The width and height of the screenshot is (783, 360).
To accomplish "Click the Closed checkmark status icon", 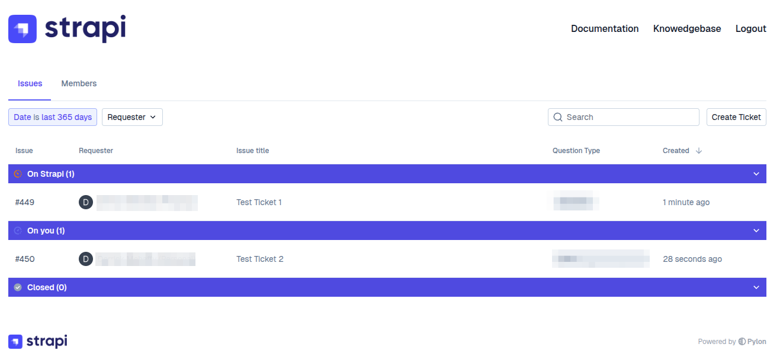I will coord(18,287).
